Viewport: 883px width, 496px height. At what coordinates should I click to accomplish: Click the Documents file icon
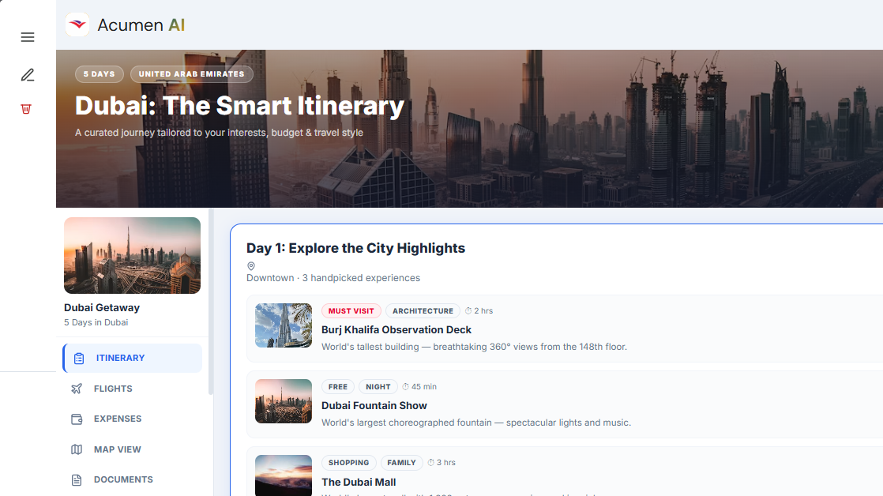pos(77,479)
